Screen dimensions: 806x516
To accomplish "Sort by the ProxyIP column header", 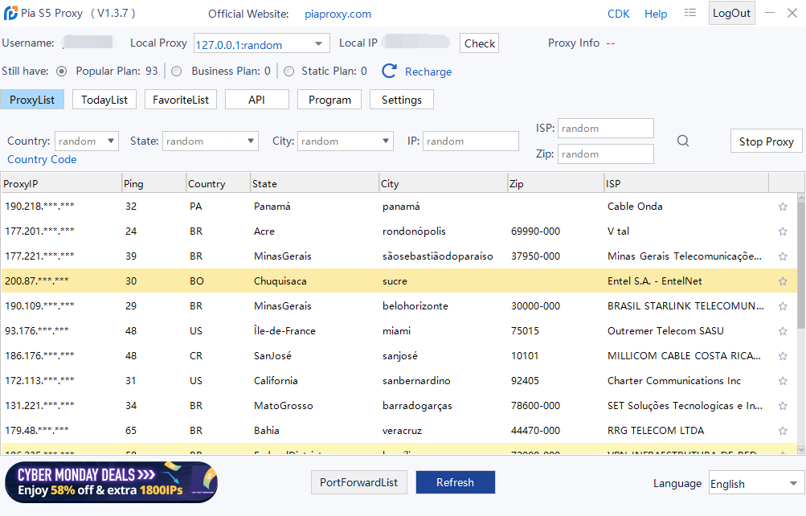I will [60, 183].
